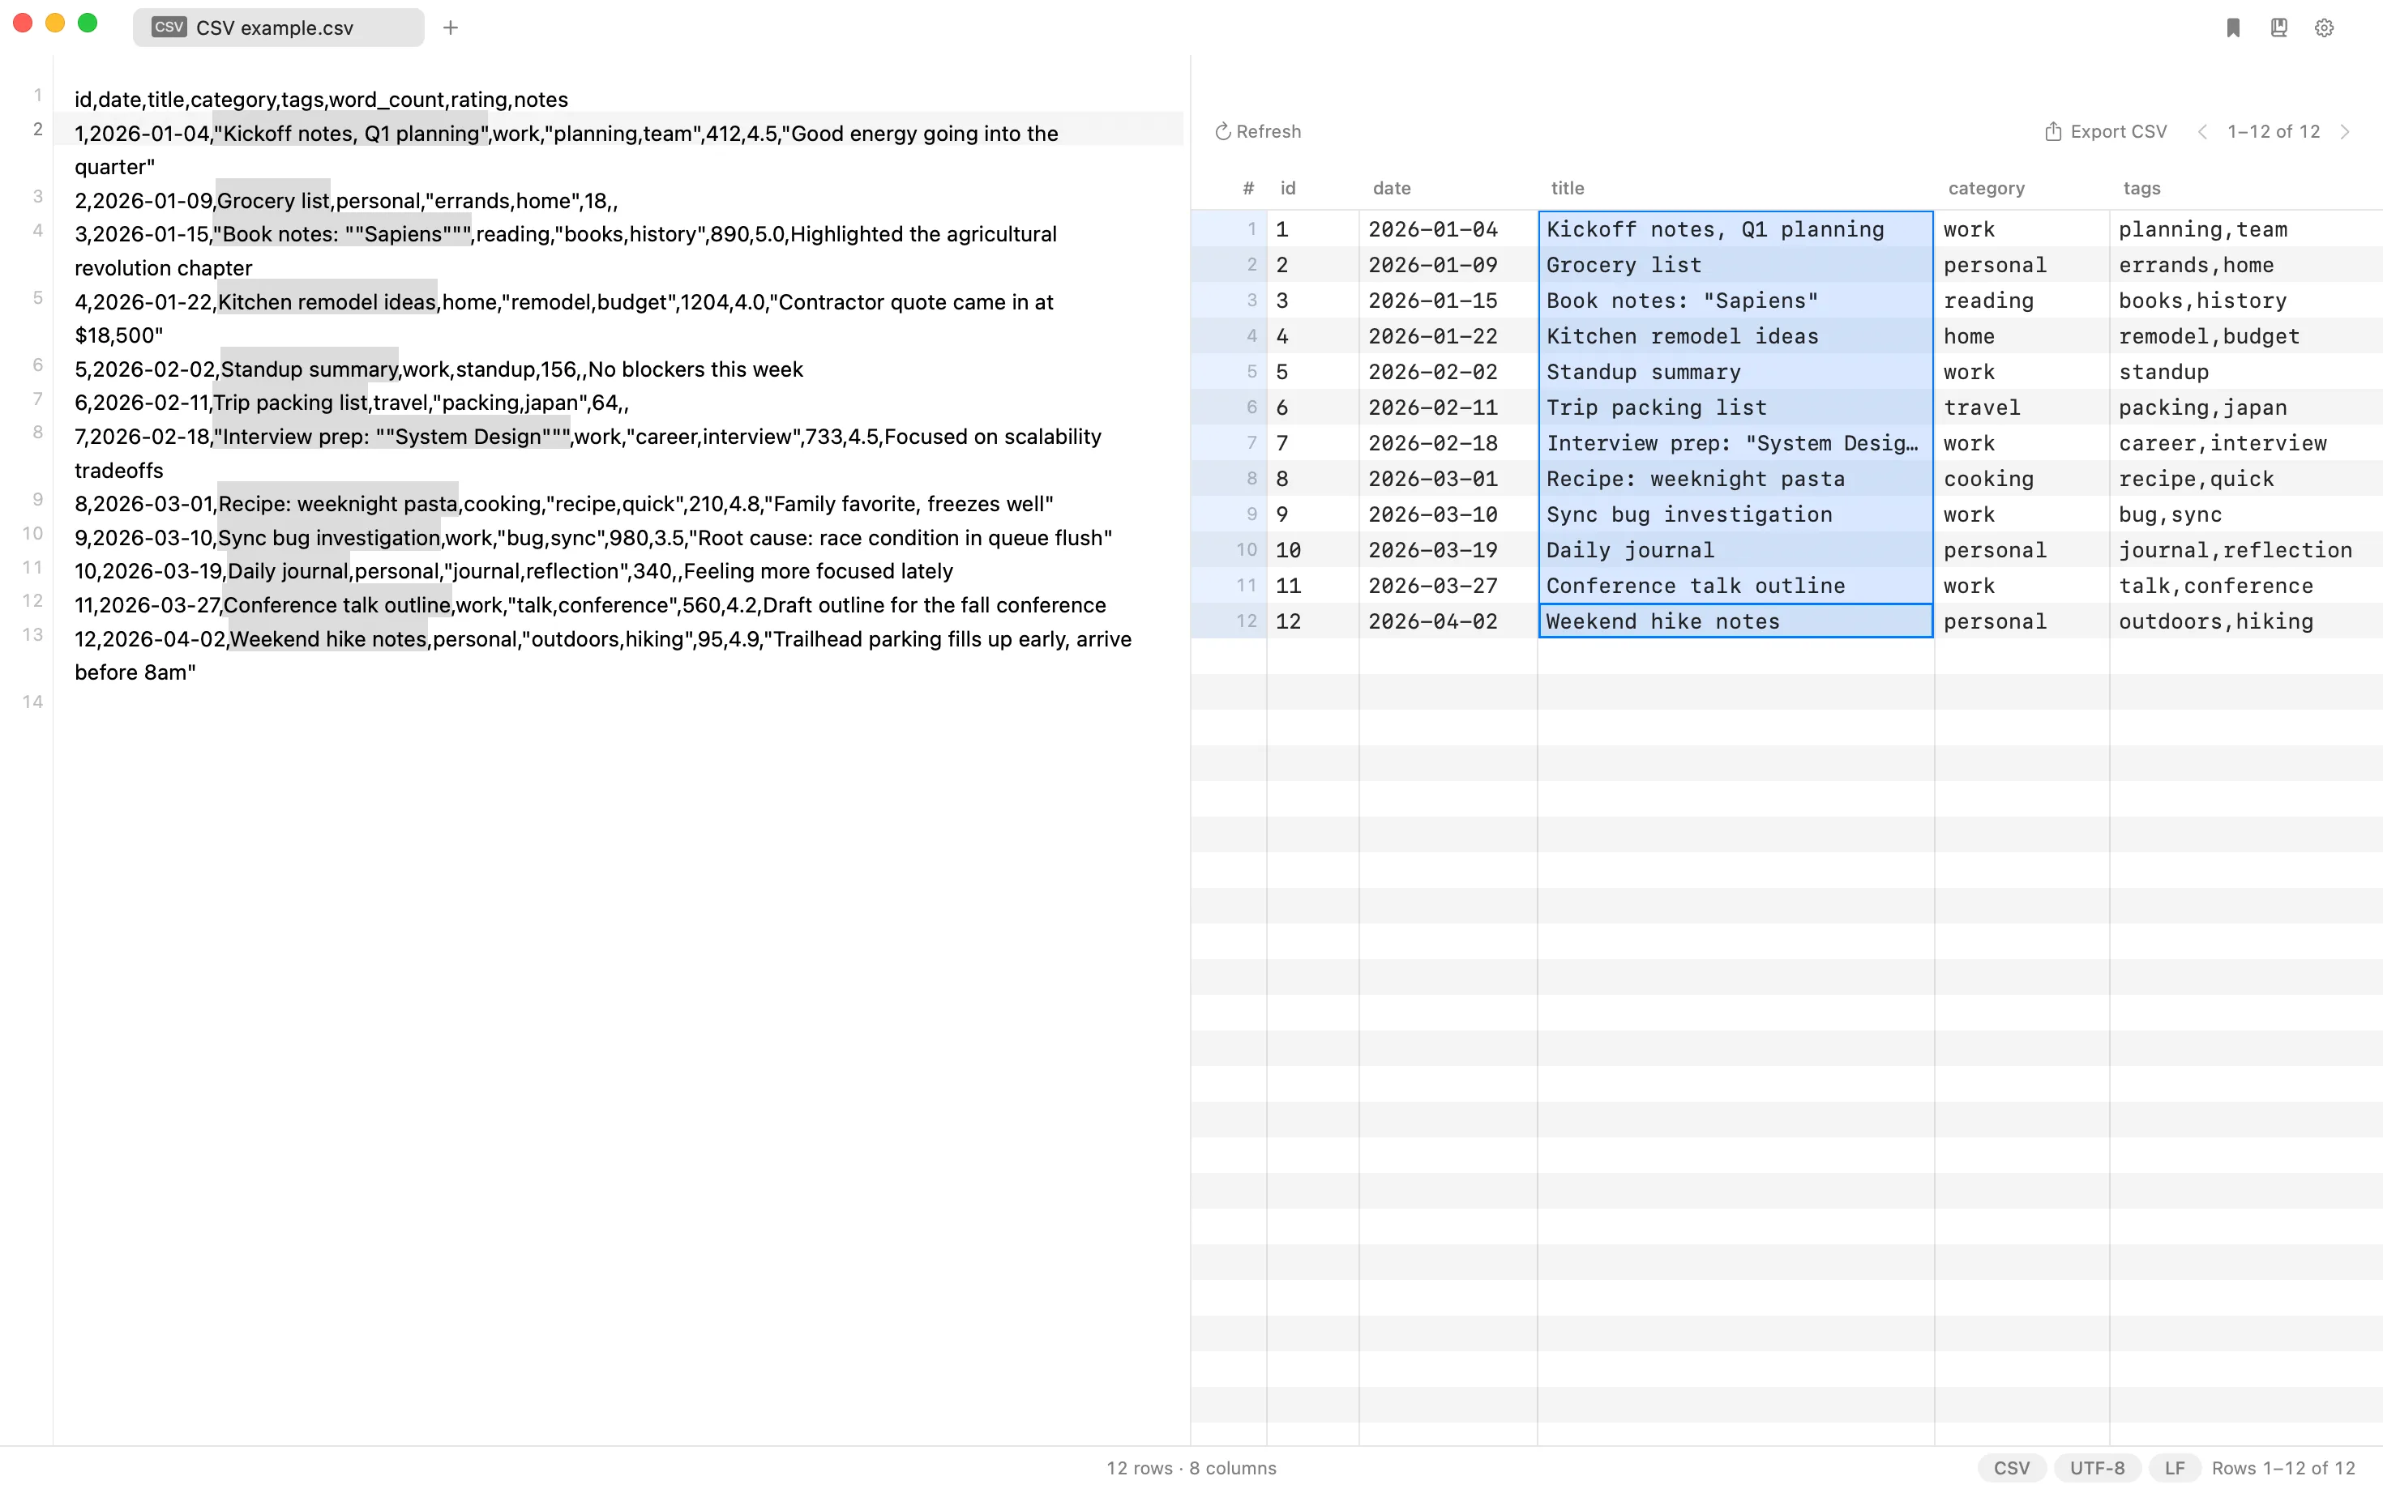Click the 'Rows 1–12 of 12' status text

click(2282, 1467)
